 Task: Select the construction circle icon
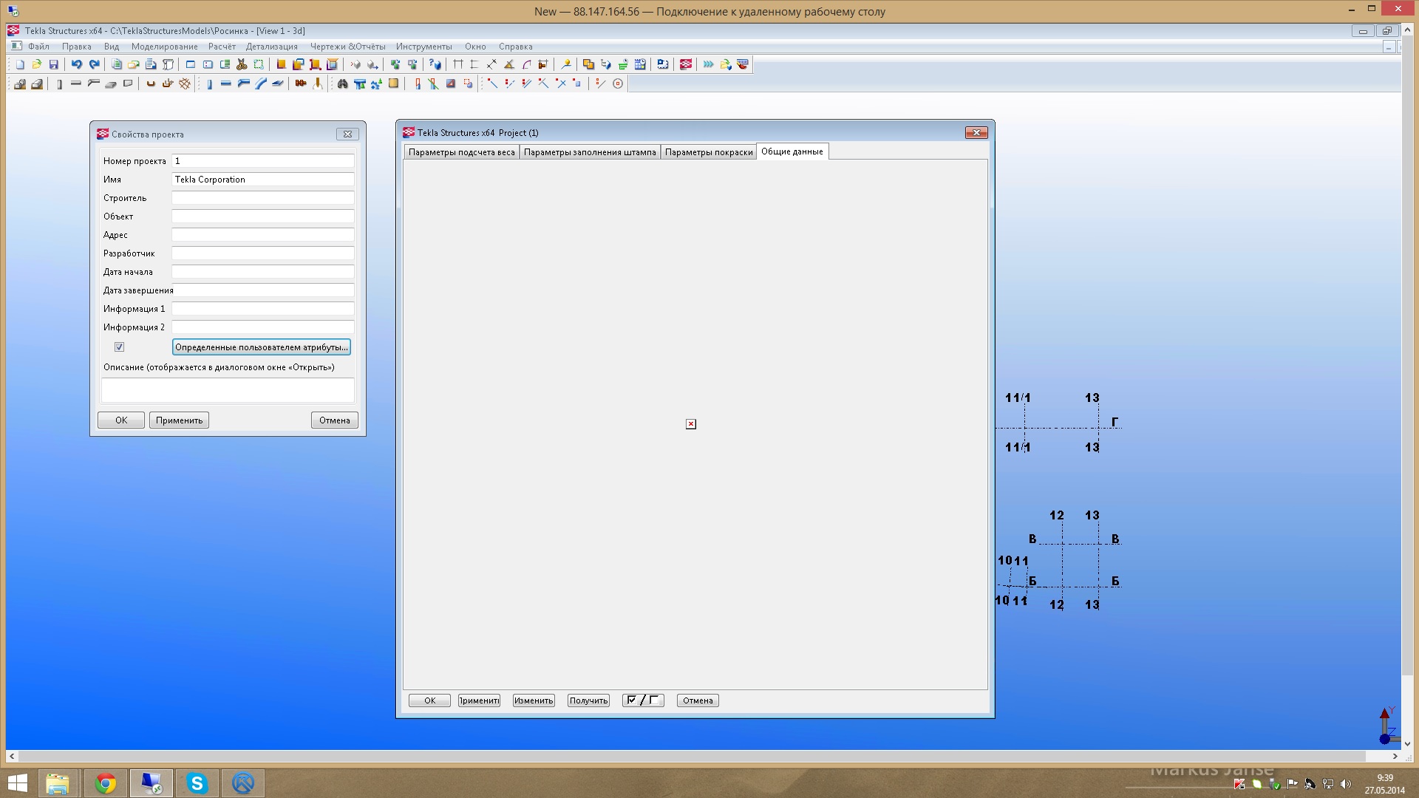618,83
